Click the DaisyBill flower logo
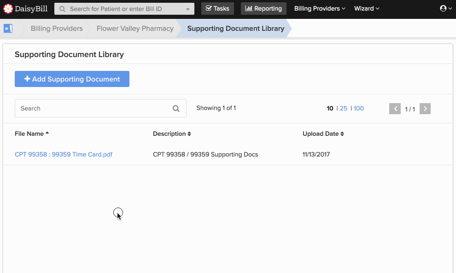The height and width of the screenshot is (273, 456). point(8,9)
